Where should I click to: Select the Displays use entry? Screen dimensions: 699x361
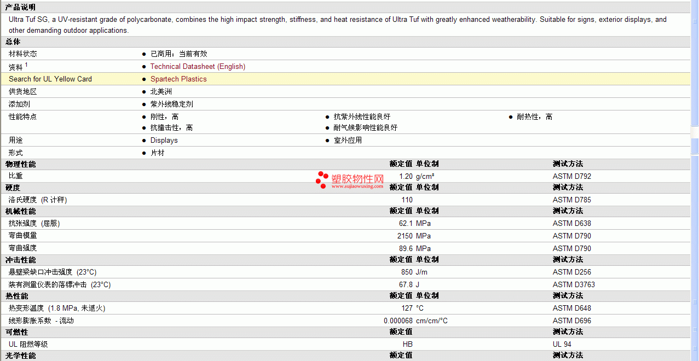(x=164, y=140)
